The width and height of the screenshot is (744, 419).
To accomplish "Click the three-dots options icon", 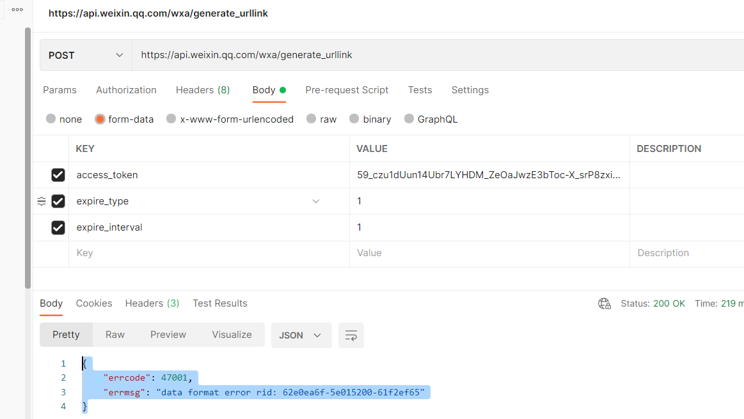I will tap(17, 10).
